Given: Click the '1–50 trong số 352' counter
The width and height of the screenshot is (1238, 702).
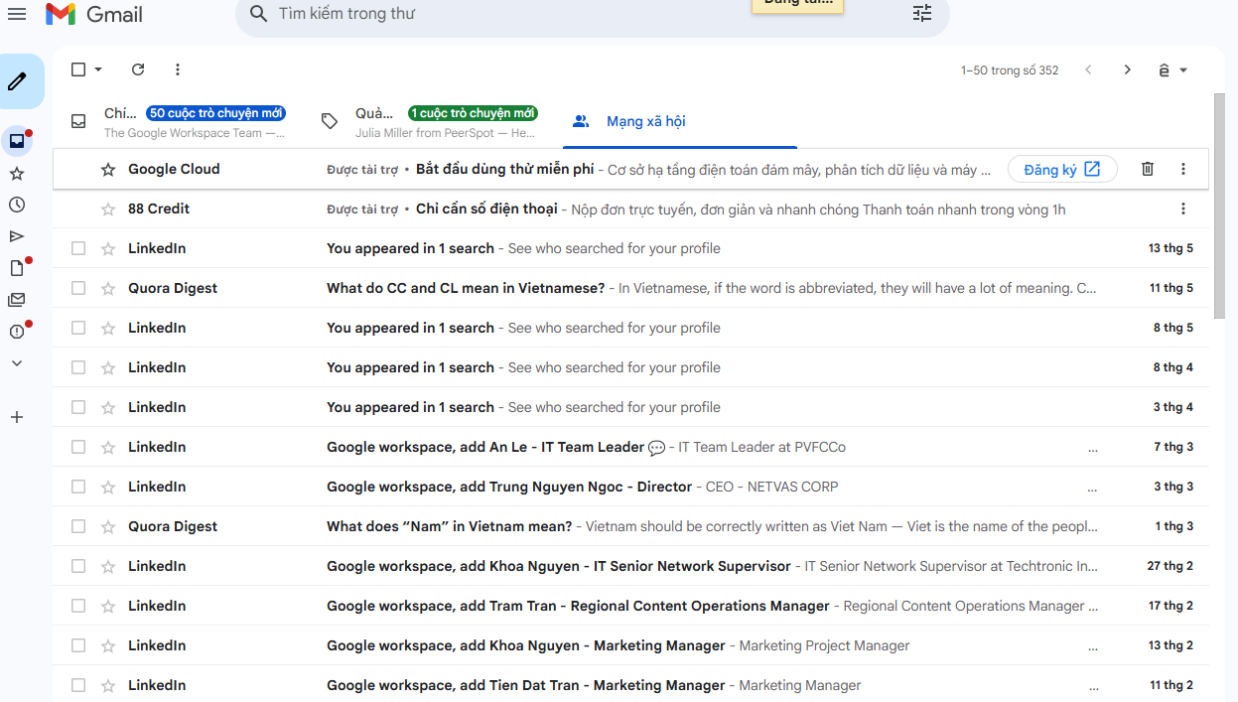Looking at the screenshot, I should tap(1010, 70).
